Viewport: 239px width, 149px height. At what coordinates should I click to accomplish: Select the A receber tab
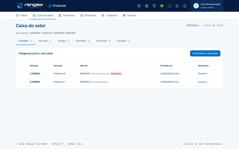(25, 41)
